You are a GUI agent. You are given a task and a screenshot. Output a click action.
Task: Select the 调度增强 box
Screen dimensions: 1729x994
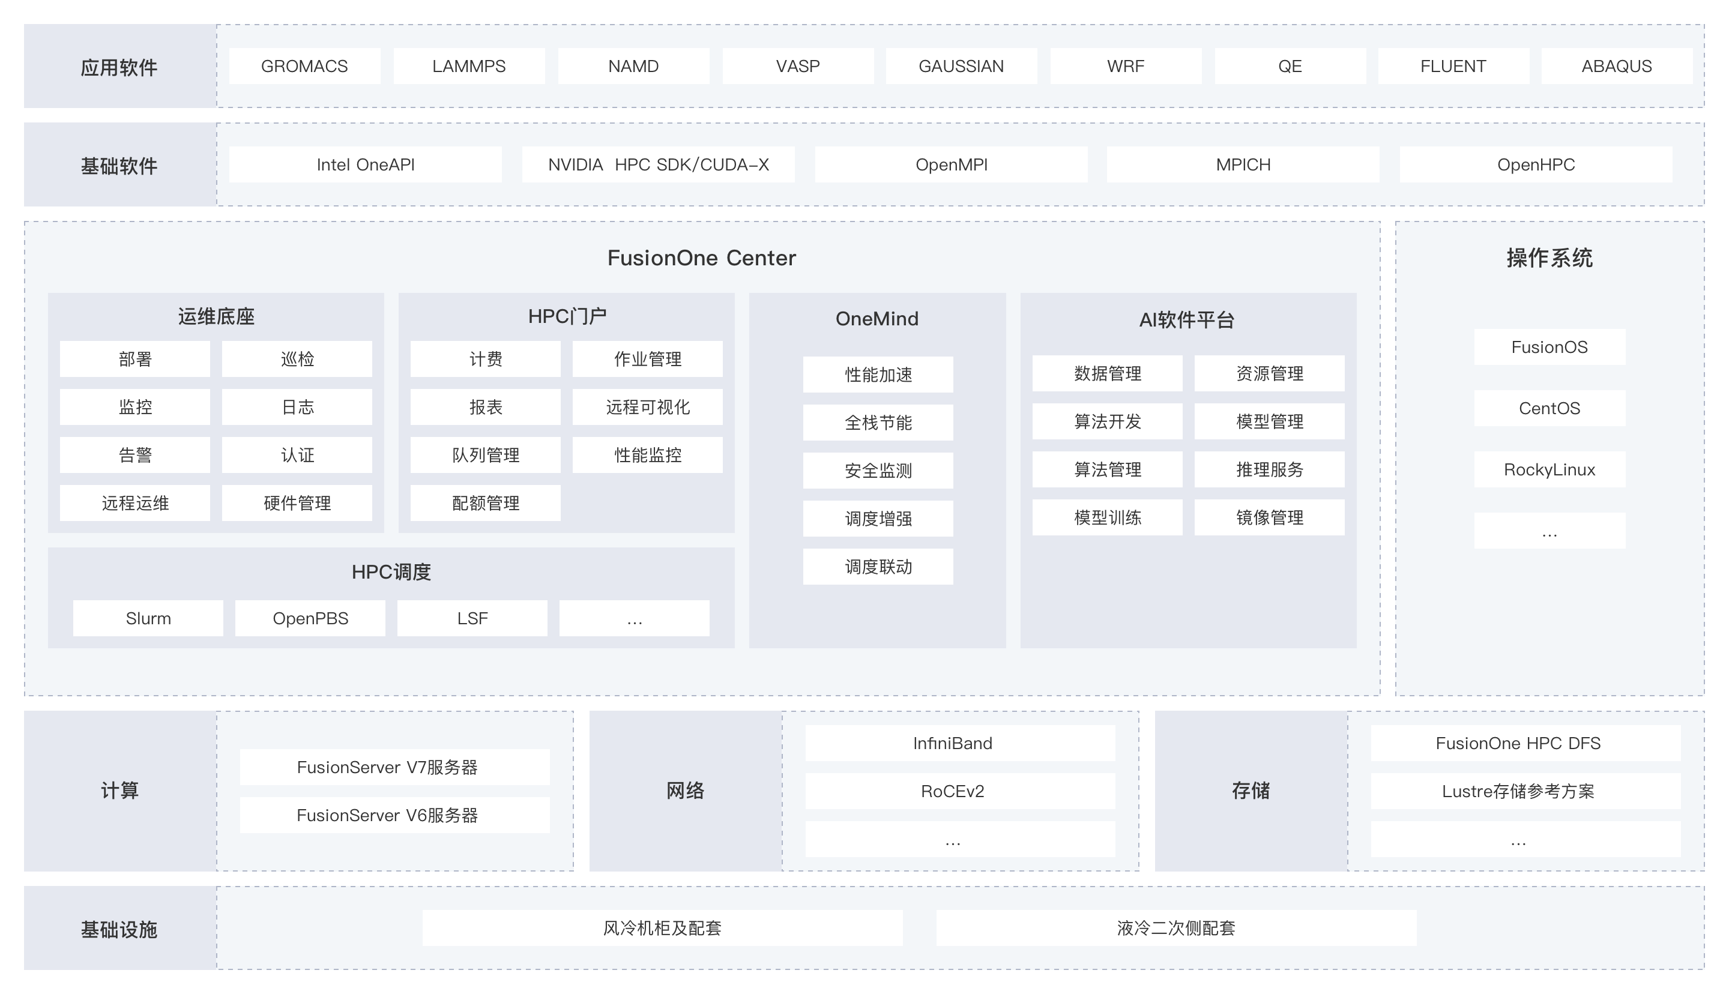(x=878, y=519)
